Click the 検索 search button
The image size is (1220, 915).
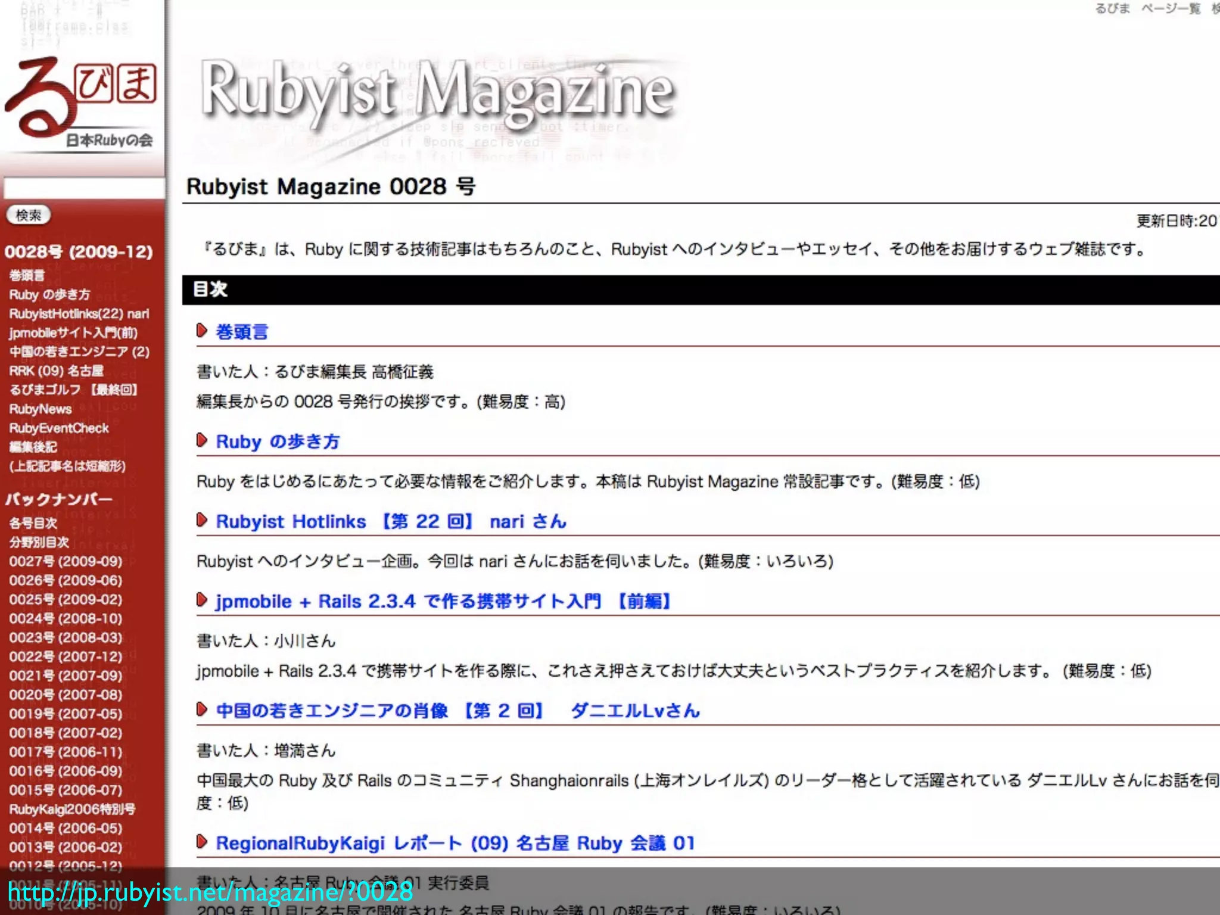pyautogui.click(x=29, y=215)
